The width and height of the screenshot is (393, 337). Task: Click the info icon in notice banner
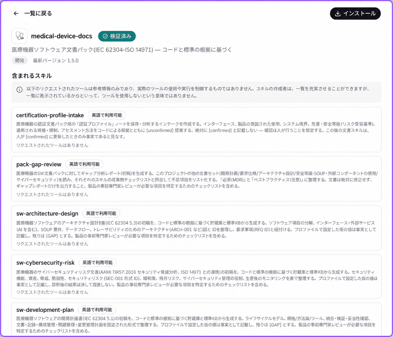pyautogui.click(x=19, y=90)
